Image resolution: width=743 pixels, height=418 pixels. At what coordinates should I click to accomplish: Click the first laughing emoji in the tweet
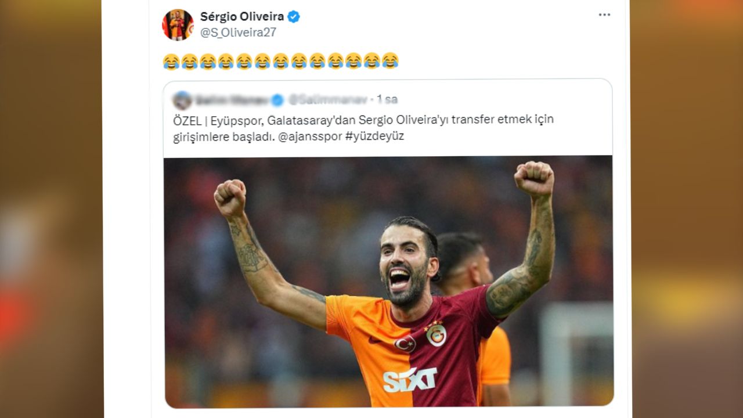(171, 61)
